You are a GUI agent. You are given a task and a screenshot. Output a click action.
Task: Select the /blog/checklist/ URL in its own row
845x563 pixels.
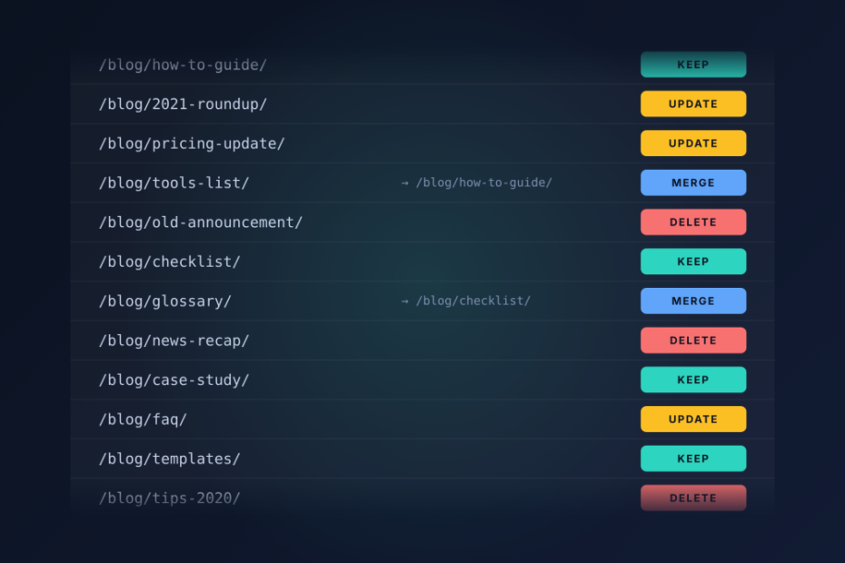(x=169, y=262)
